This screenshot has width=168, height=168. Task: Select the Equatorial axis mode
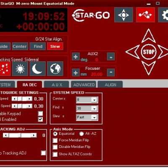[x=55, y=134]
